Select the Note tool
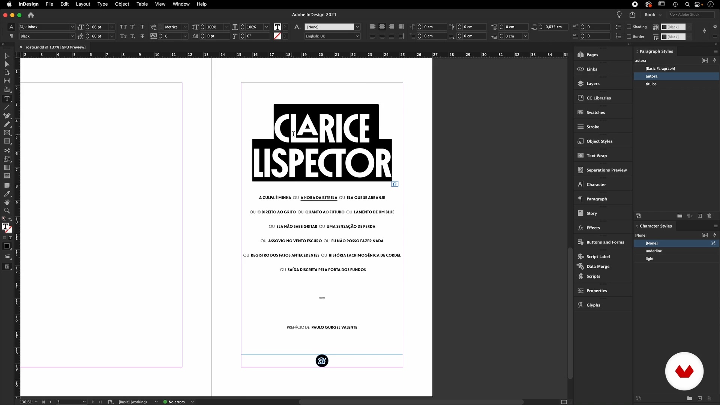The width and height of the screenshot is (720, 405). 7,185
